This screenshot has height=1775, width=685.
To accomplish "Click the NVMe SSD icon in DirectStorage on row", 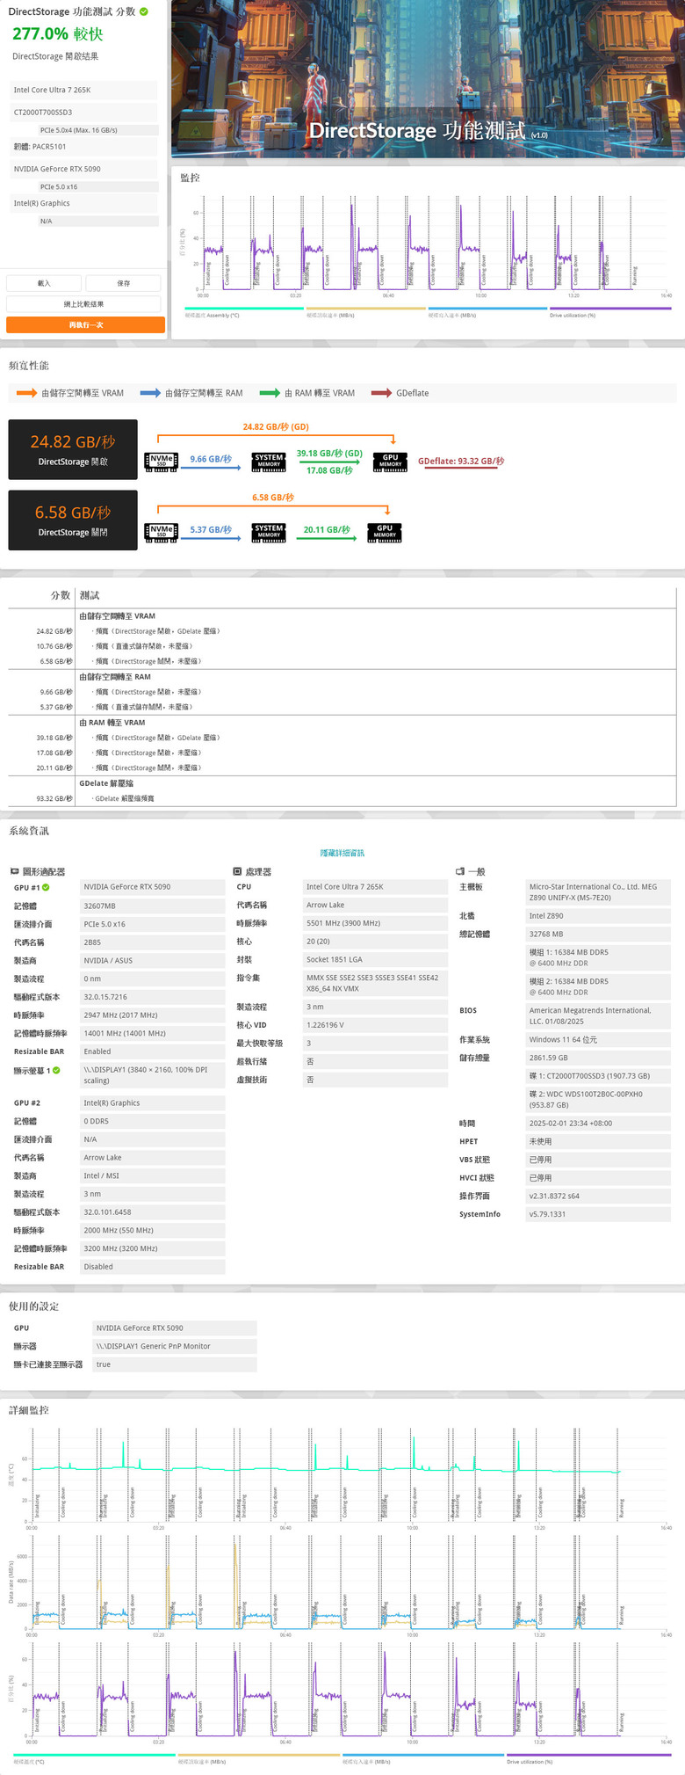I will click(x=161, y=461).
